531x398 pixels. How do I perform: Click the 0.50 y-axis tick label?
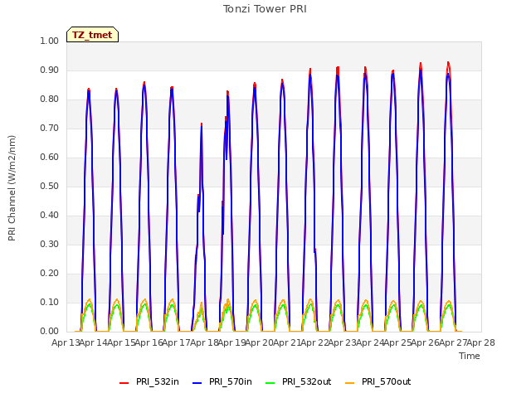tap(50, 186)
